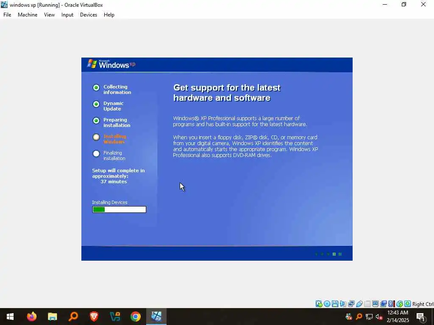Image resolution: width=434 pixels, height=325 pixels.
Task: Click the mouse integration globe icon
Action: pos(399,304)
